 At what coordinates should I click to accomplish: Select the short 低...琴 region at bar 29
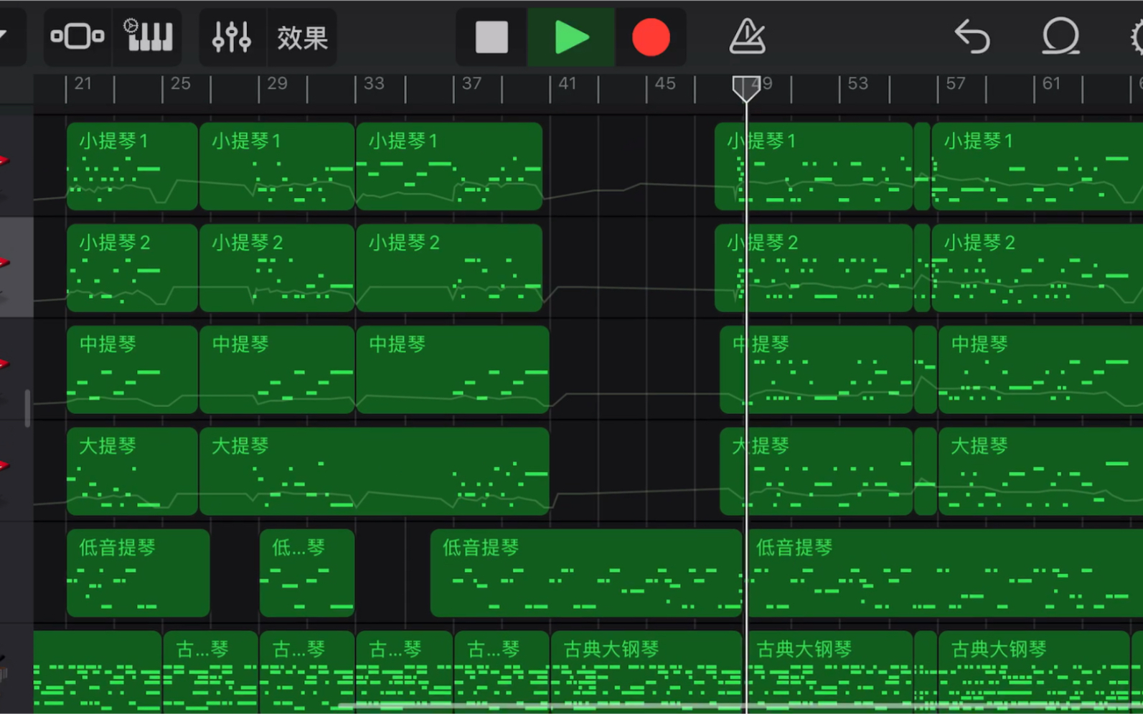pyautogui.click(x=307, y=573)
